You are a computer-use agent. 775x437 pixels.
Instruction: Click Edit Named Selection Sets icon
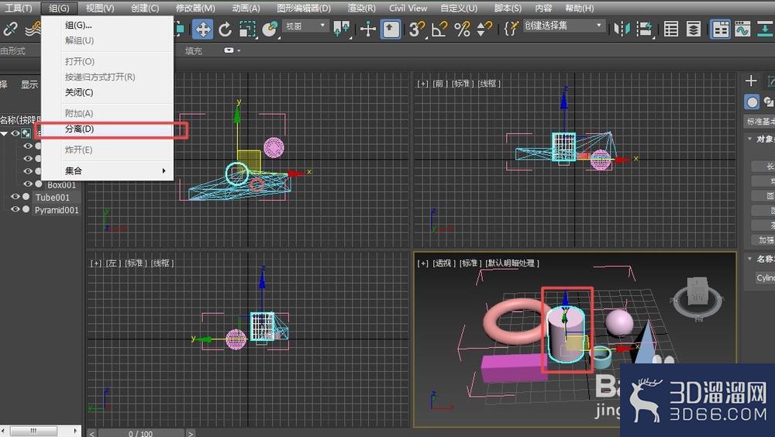pyautogui.click(x=511, y=29)
